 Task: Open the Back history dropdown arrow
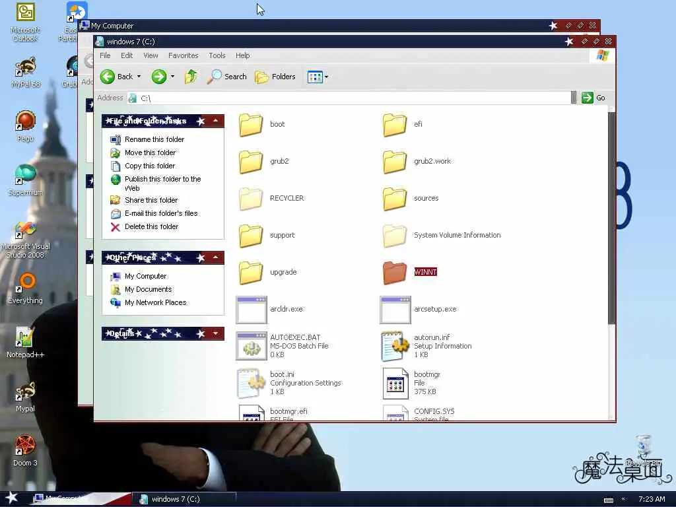[139, 77]
